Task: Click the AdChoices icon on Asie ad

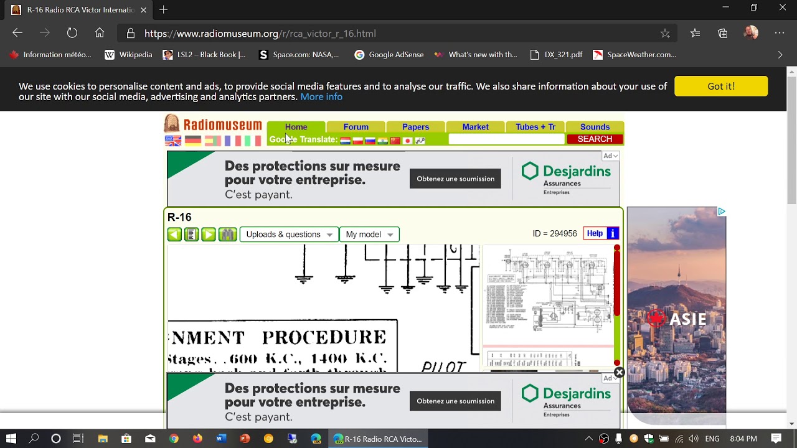Action: pyautogui.click(x=721, y=212)
